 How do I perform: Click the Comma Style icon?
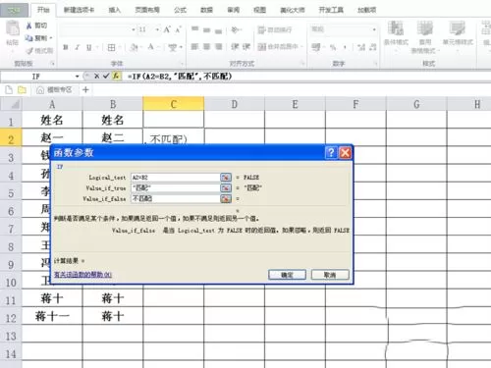pos(345,47)
